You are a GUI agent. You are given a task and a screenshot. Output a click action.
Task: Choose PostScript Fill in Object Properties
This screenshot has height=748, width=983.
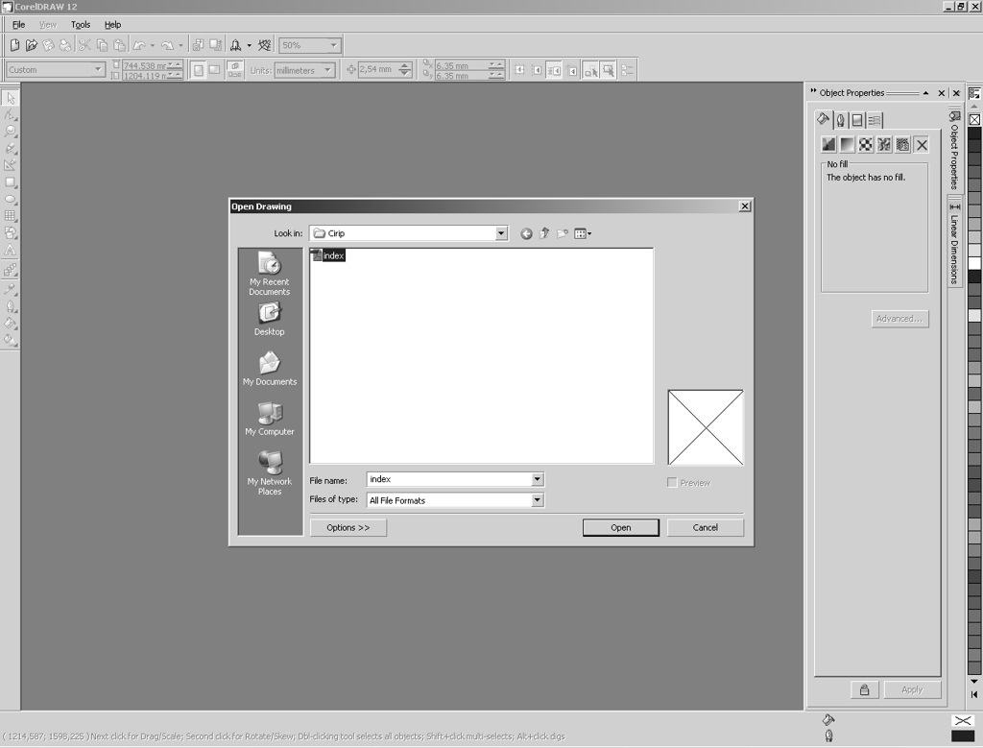point(902,145)
